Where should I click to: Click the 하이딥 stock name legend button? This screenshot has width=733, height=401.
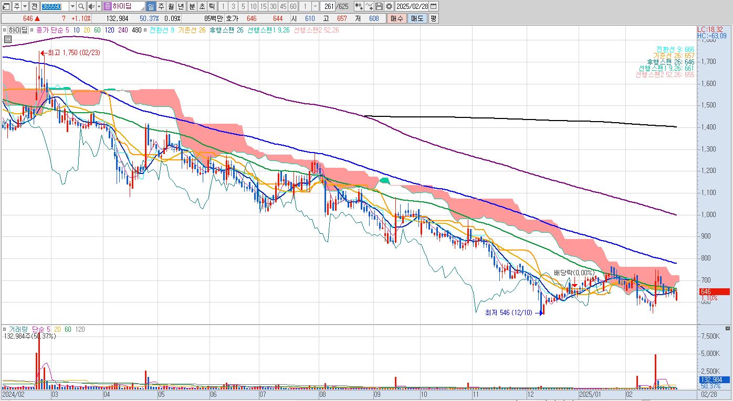click(x=18, y=30)
